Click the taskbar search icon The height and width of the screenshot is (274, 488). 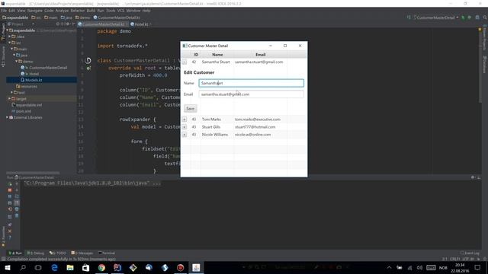(23, 267)
